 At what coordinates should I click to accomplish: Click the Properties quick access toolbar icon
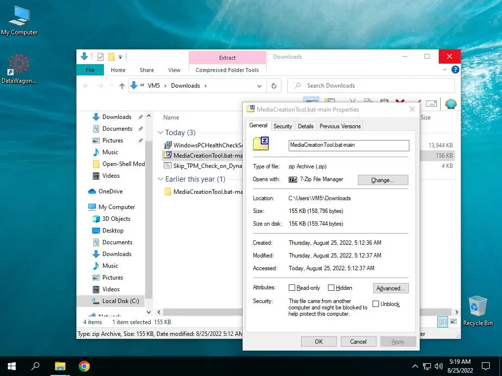[100, 57]
